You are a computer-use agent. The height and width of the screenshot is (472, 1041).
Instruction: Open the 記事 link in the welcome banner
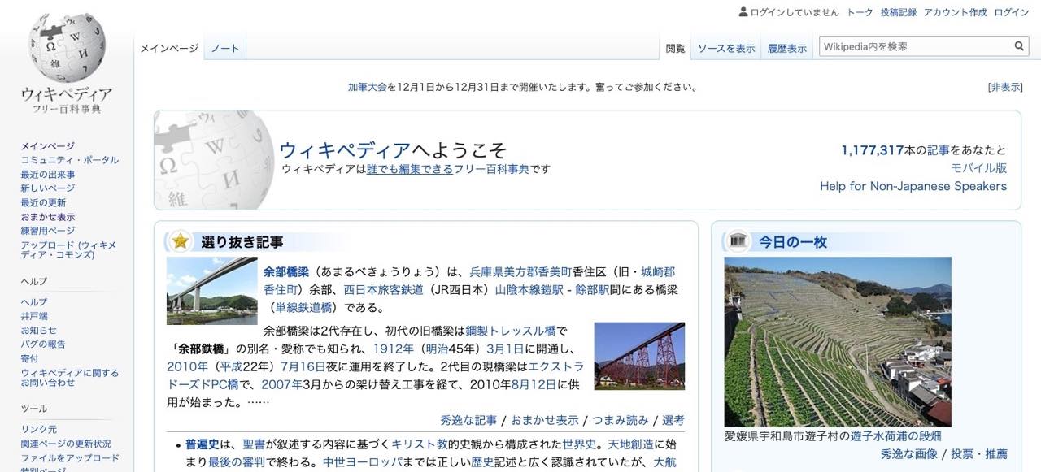click(938, 150)
